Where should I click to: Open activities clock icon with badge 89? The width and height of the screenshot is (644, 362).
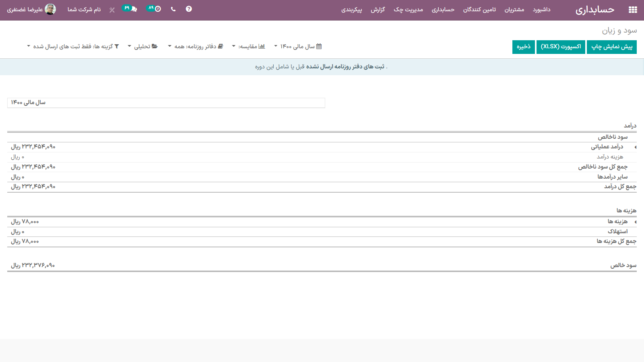pyautogui.click(x=154, y=8)
